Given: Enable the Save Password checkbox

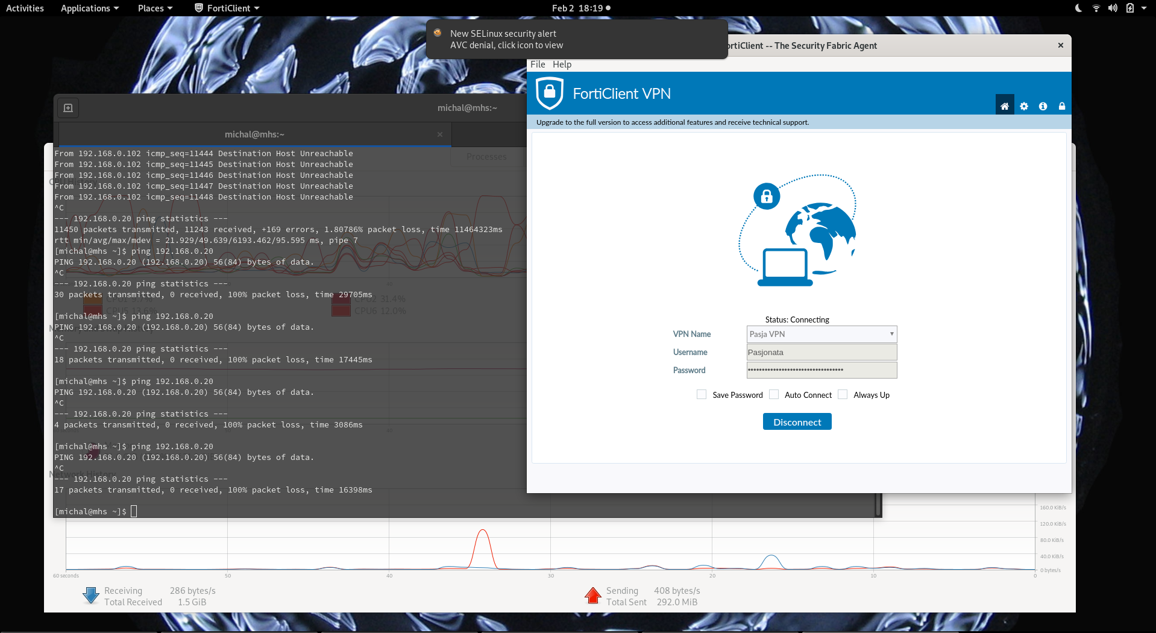Looking at the screenshot, I should click(x=702, y=394).
